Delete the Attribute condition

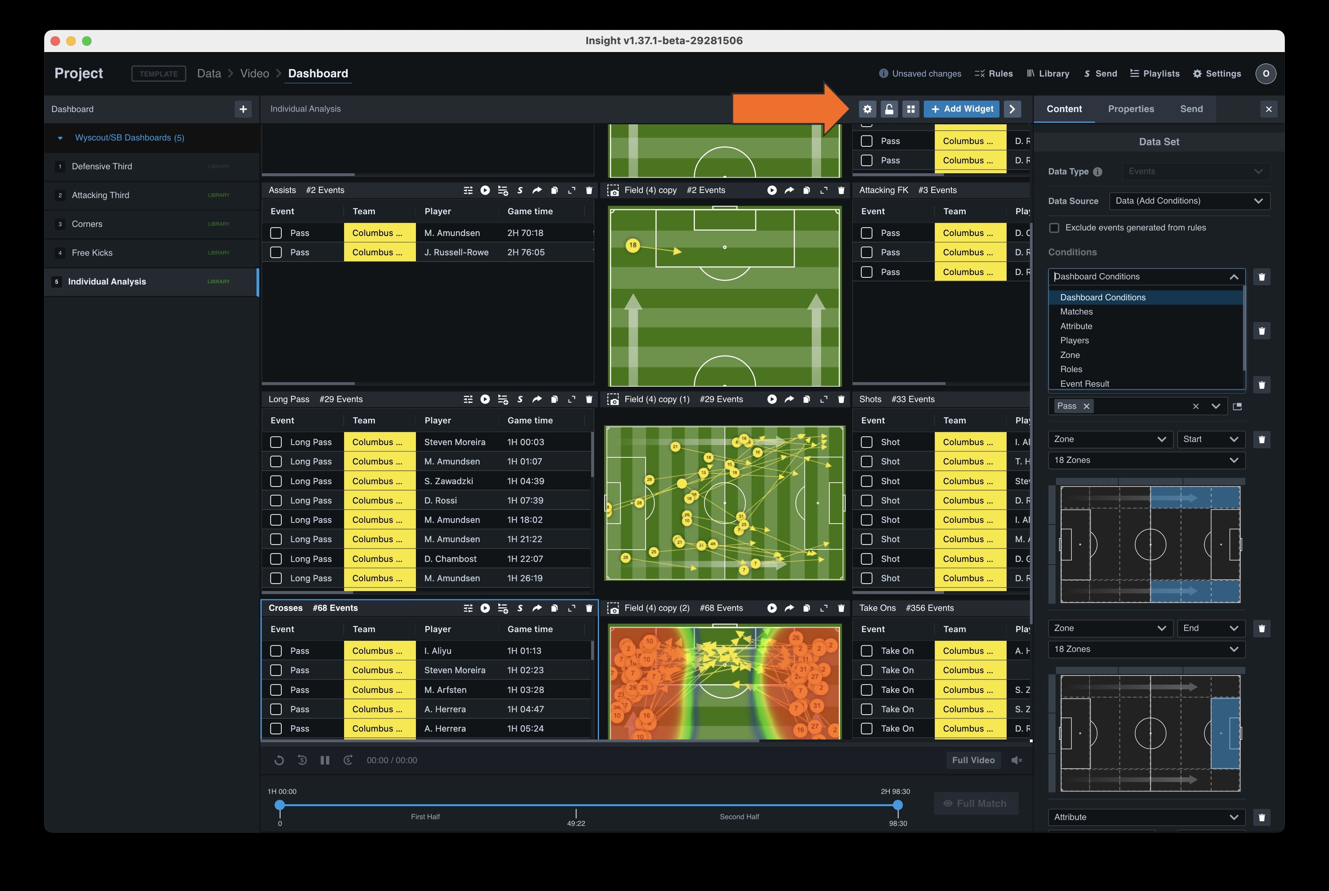(1262, 817)
